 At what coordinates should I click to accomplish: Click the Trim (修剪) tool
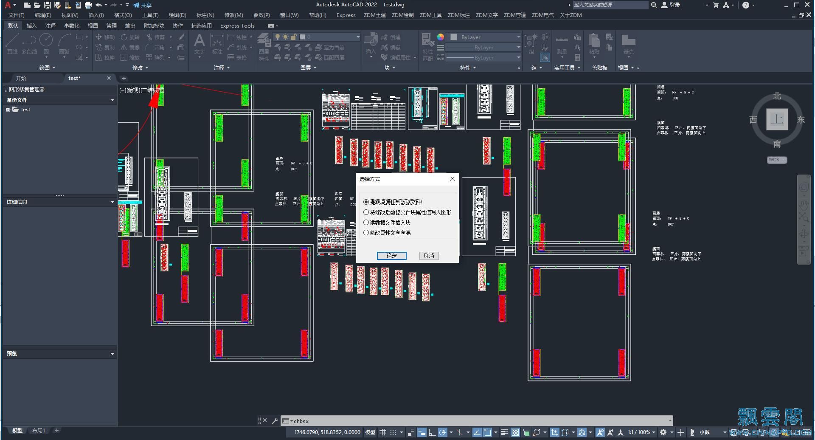[155, 37]
